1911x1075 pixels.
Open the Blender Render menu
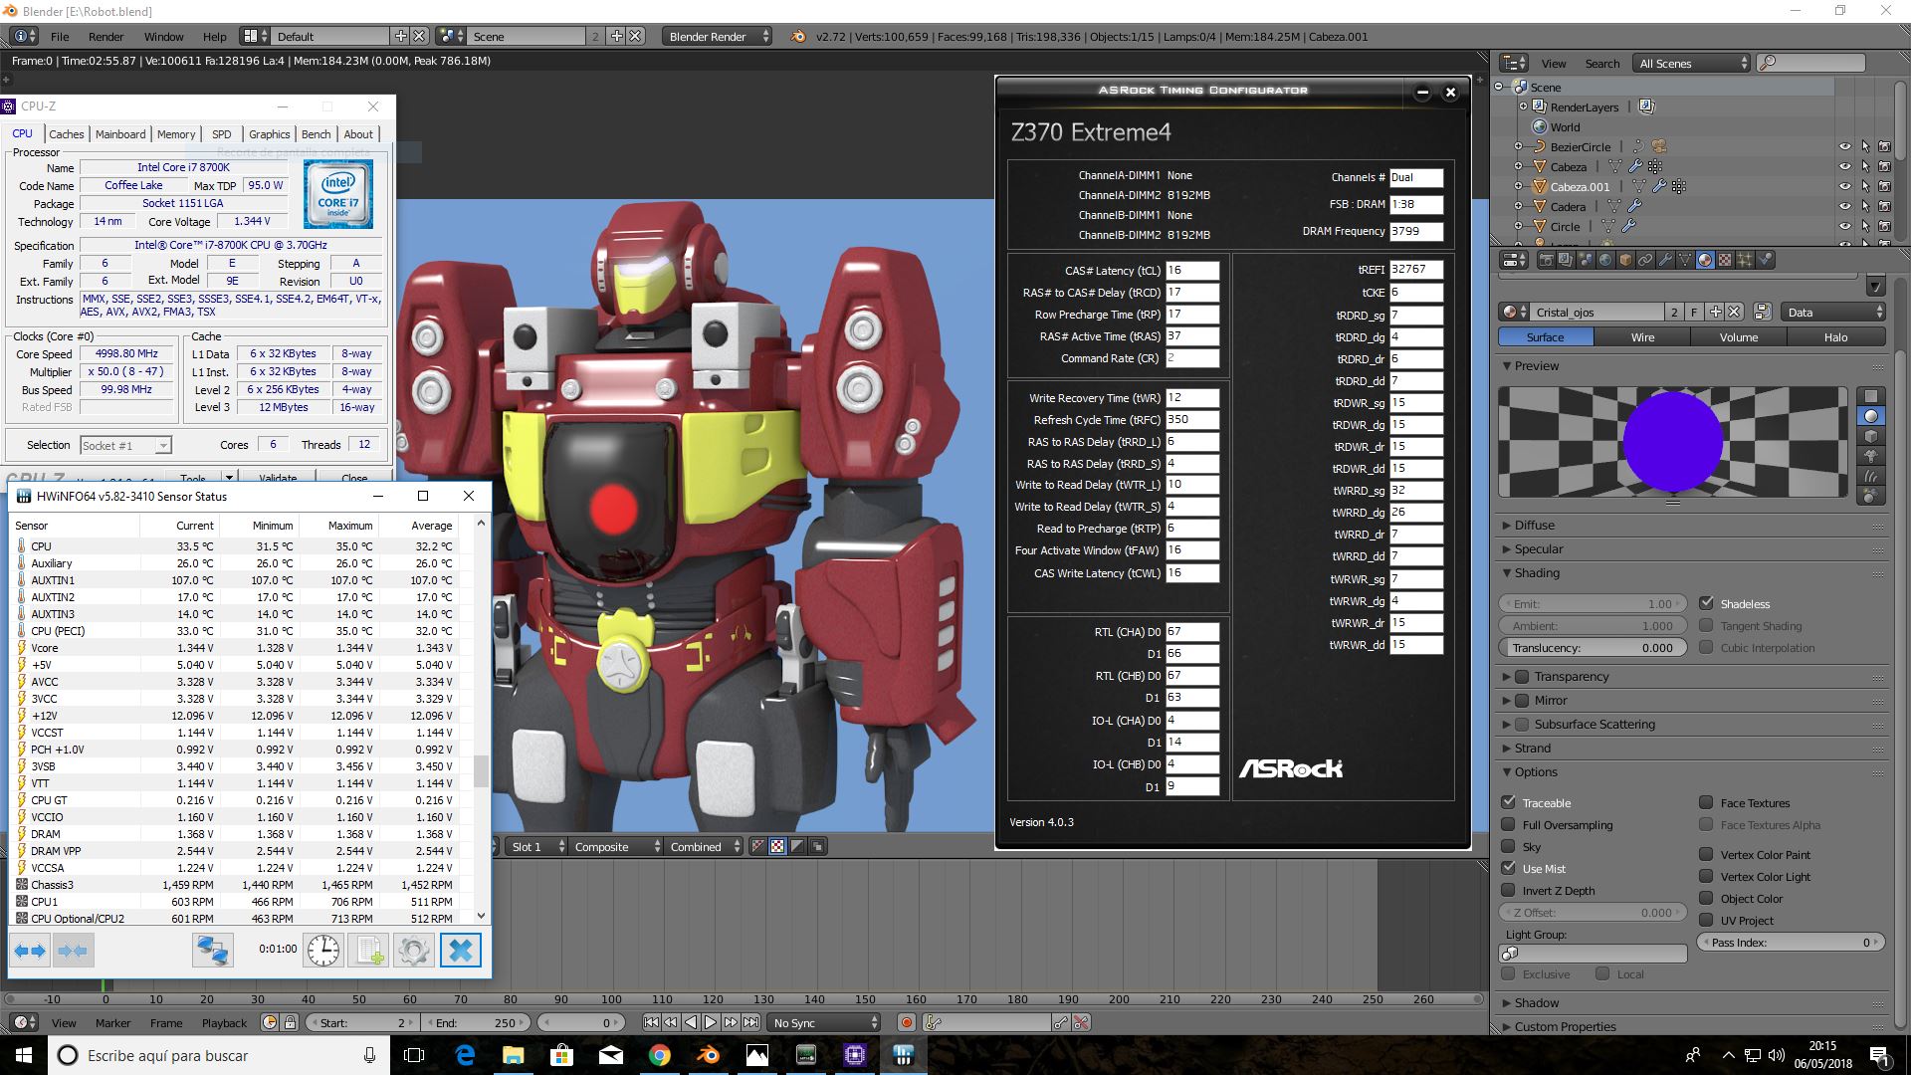pos(106,37)
